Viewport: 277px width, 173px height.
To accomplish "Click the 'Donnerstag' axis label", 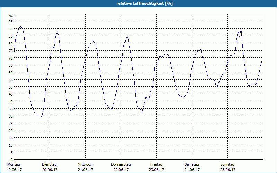I will (121, 164).
